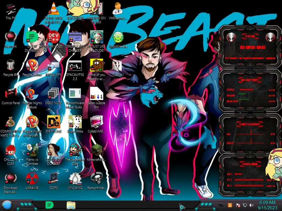Launch the HOOKED ON XONIX shortcut

click(x=96, y=13)
